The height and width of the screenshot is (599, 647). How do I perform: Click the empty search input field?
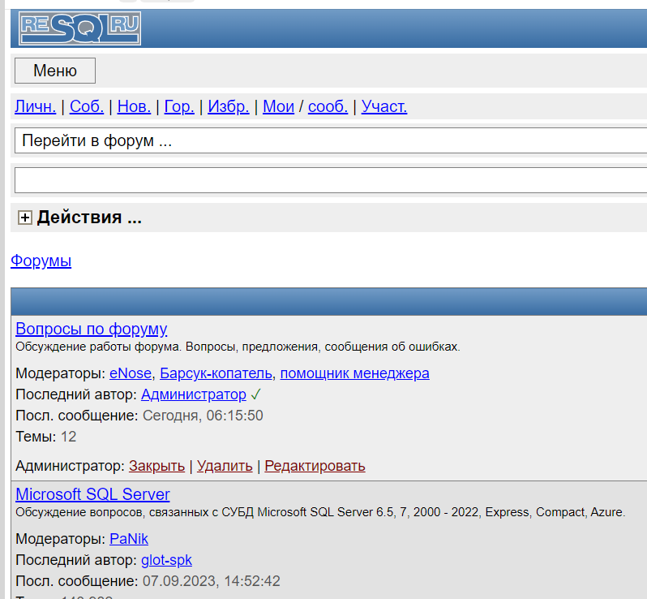331,180
